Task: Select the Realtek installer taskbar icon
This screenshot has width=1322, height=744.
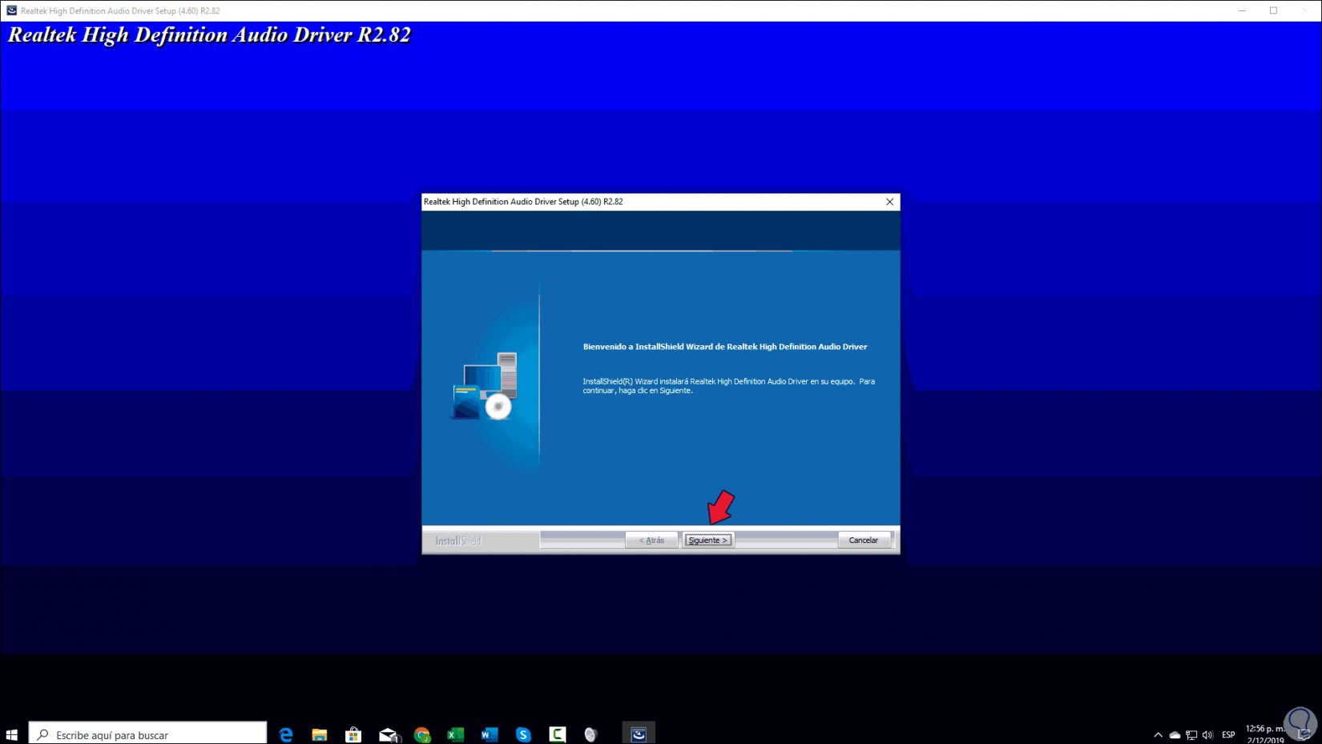Action: pyautogui.click(x=639, y=734)
